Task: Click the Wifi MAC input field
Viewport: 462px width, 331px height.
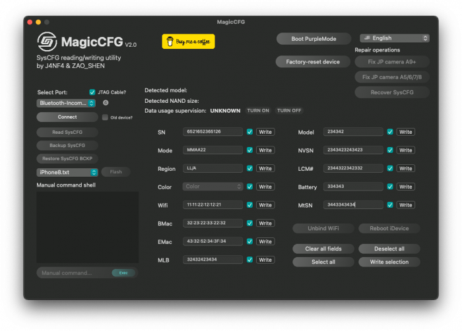Action: 213,204
